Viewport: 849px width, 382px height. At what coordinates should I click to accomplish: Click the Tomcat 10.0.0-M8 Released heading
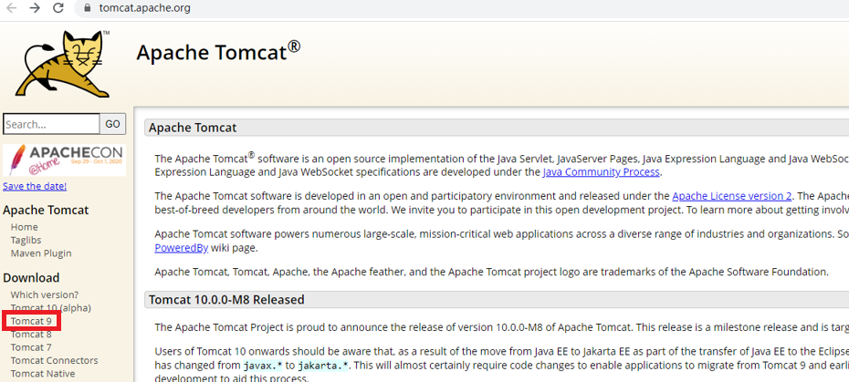tap(226, 299)
